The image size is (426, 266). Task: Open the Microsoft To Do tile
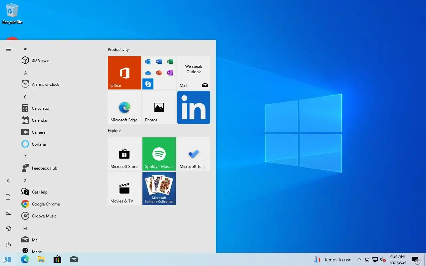click(x=194, y=154)
